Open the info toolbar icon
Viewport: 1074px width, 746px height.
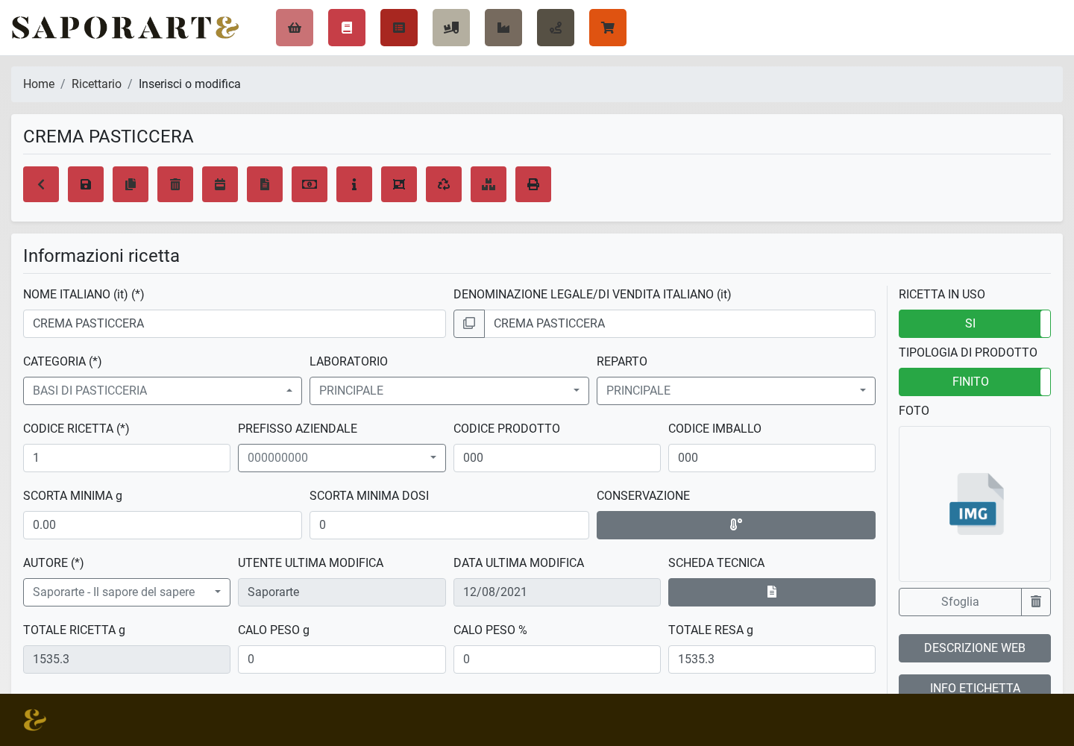[x=354, y=184]
